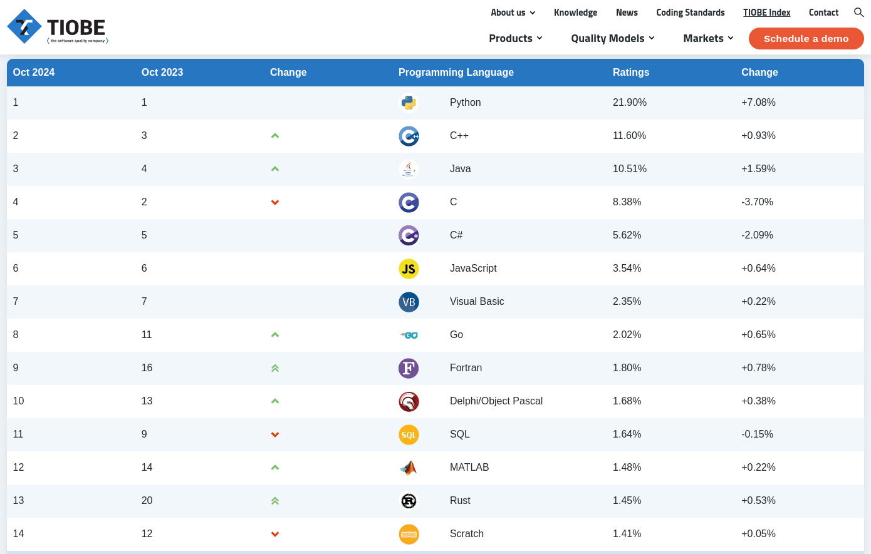Click the Scratch language icon

click(409, 534)
